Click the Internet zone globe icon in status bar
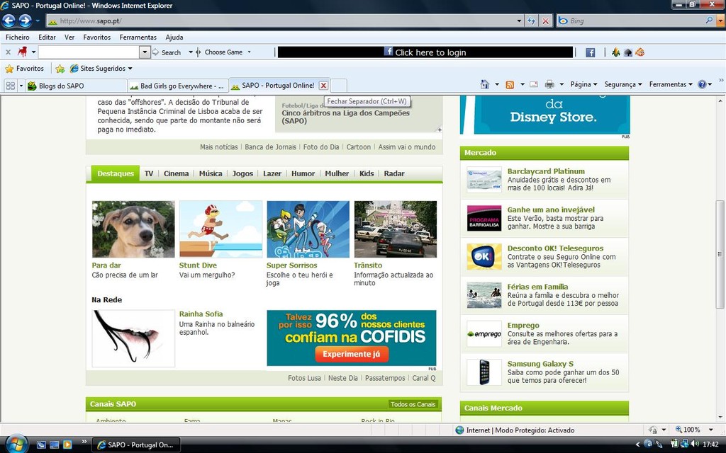 tap(459, 430)
